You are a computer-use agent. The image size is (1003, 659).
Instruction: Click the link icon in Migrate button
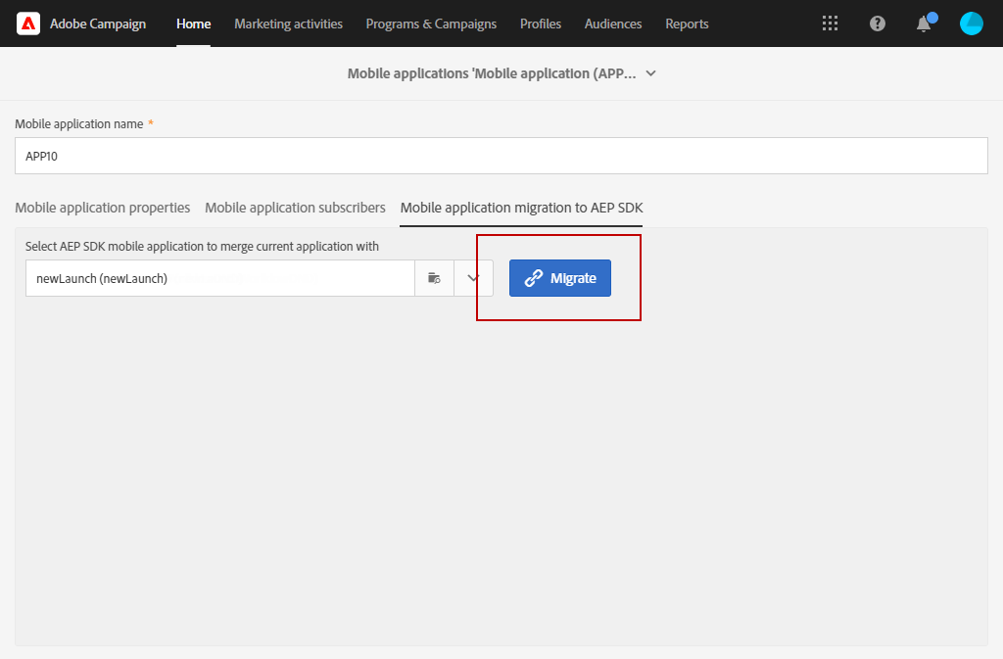(534, 278)
